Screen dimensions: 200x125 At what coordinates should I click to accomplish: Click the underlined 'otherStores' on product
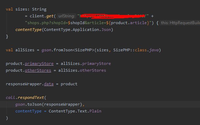click(38, 70)
